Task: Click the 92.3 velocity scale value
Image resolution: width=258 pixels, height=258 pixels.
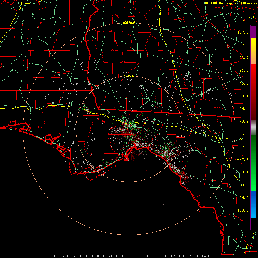Action: (244, 45)
